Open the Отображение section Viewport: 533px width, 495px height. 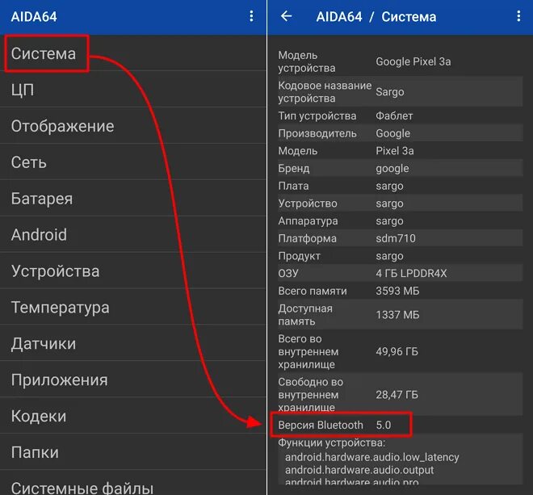pos(133,126)
